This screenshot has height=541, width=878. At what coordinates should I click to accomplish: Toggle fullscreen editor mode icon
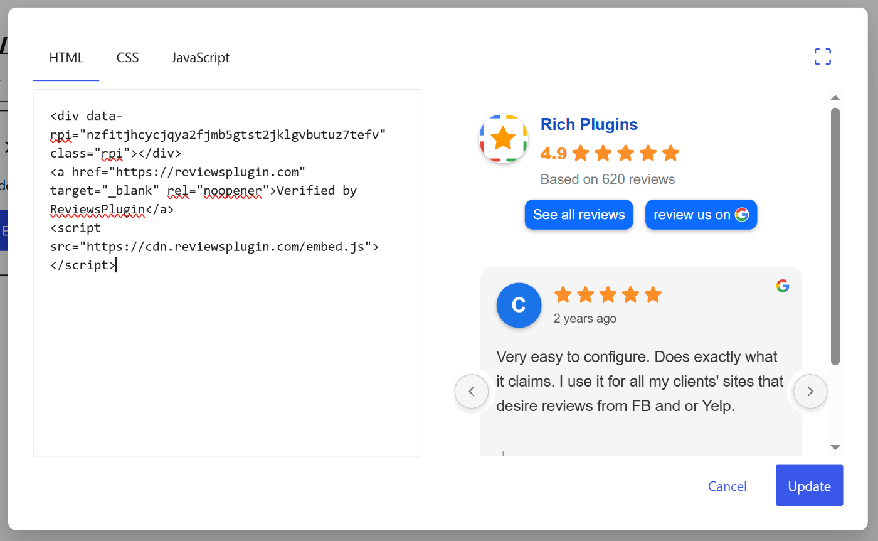click(823, 56)
